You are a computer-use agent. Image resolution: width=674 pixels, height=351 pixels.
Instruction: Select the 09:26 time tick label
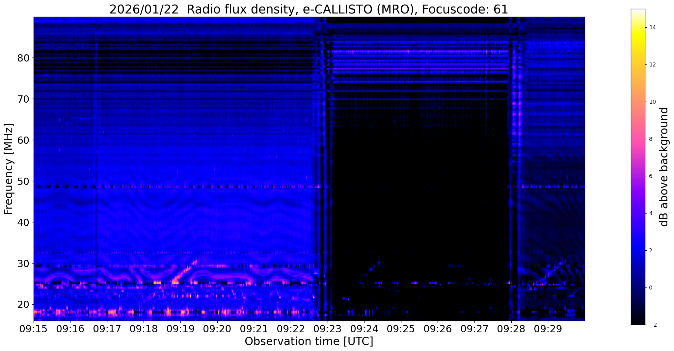(x=438, y=329)
